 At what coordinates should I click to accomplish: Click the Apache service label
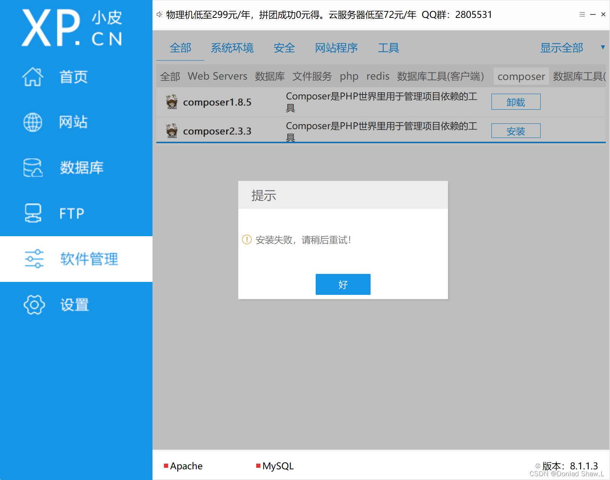[186, 466]
